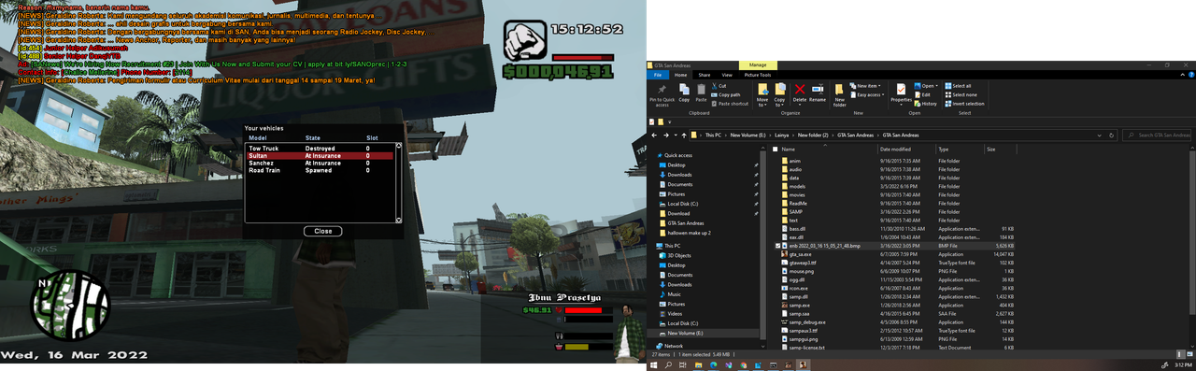Select Sultan row in vehicles list
The image size is (1196, 371).
[x=320, y=156]
